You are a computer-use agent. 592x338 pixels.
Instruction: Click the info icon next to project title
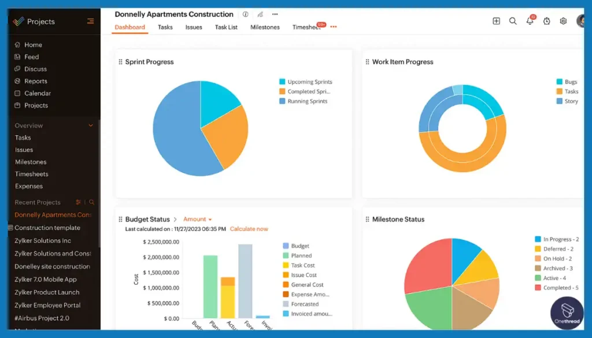click(x=245, y=14)
